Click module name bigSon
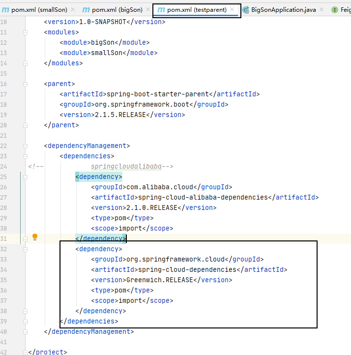 (103, 42)
